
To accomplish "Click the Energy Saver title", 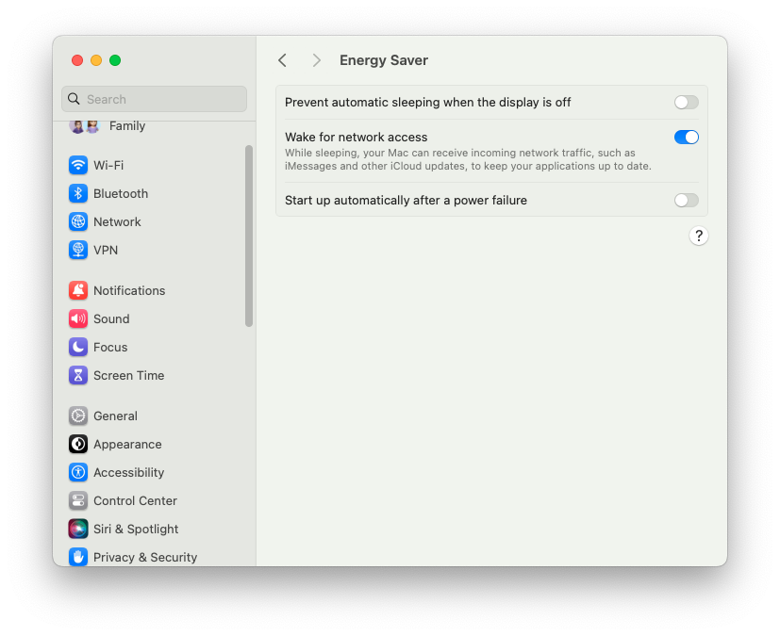I will click(384, 60).
